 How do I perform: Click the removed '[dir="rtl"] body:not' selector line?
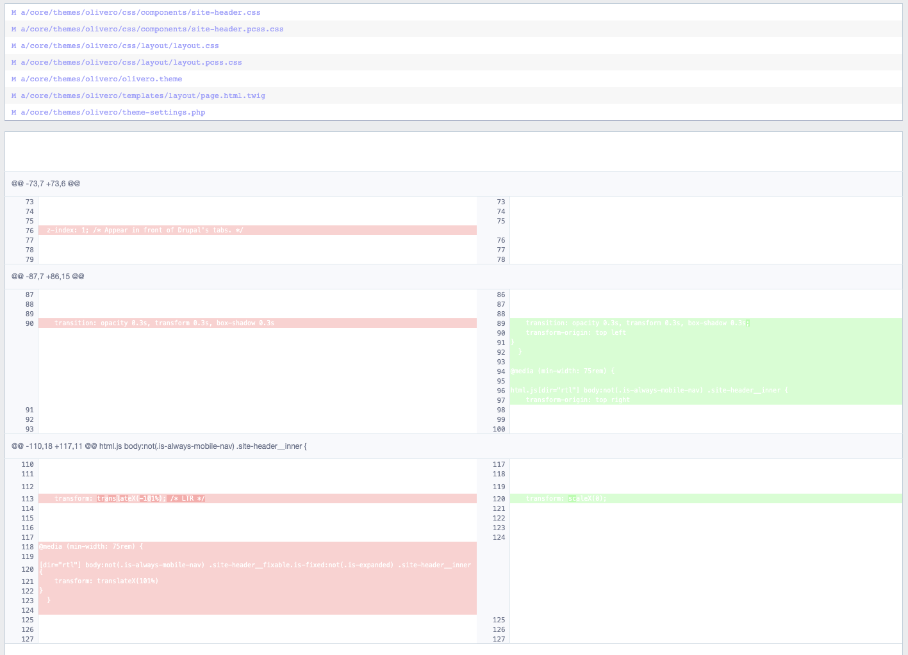258,569
